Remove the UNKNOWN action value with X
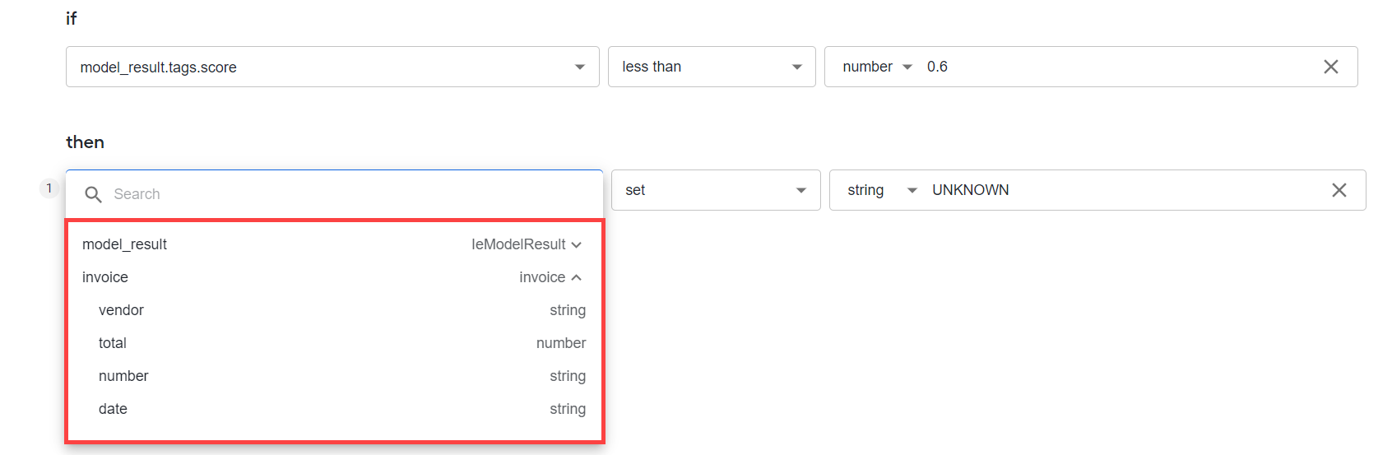 (x=1339, y=190)
